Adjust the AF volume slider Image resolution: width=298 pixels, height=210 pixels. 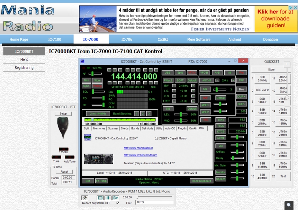click(x=95, y=73)
